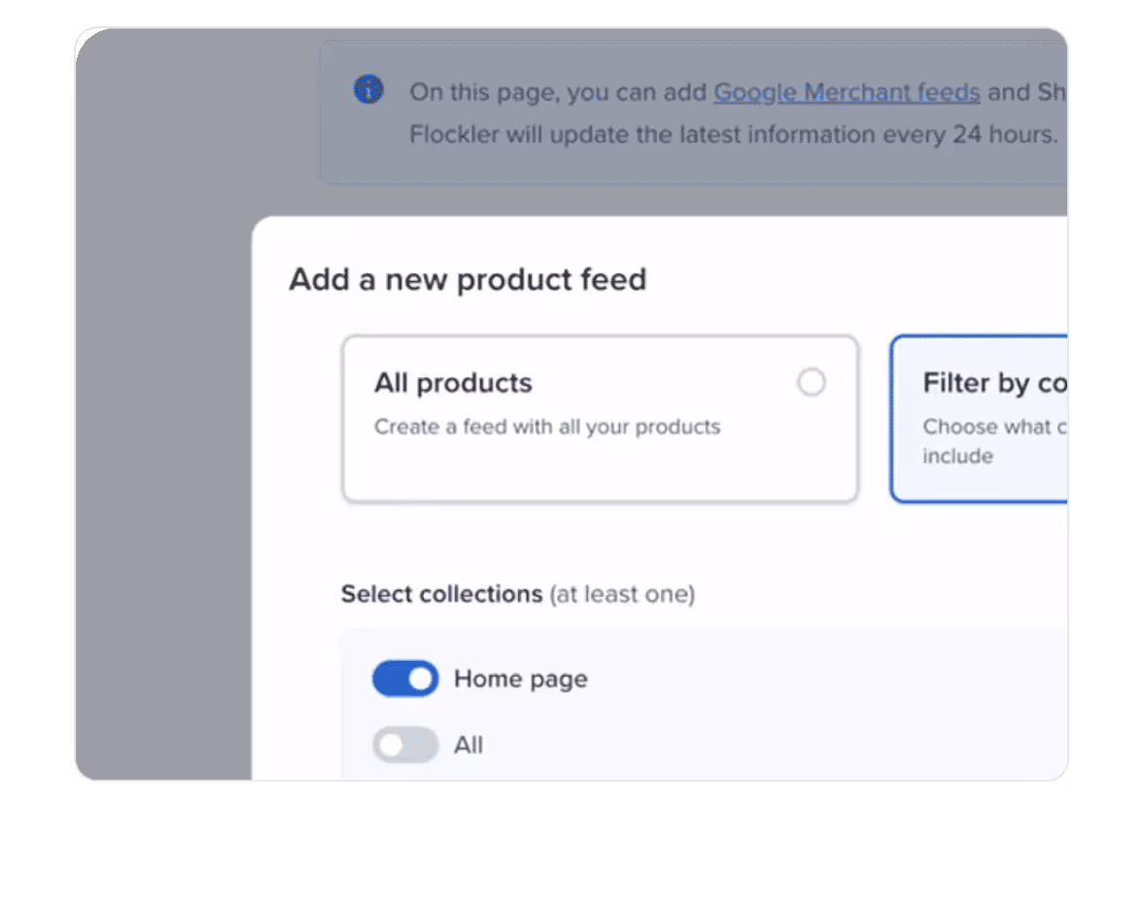This screenshot has width=1144, height=904.
Task: Choose the All products card
Action: [x=600, y=419]
